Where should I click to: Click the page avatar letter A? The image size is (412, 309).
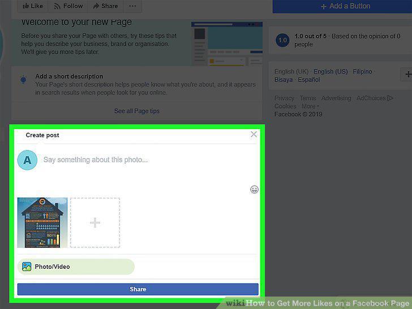[27, 160]
